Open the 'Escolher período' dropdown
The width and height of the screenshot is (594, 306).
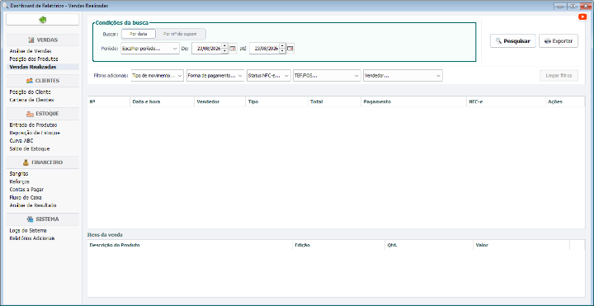(x=150, y=49)
